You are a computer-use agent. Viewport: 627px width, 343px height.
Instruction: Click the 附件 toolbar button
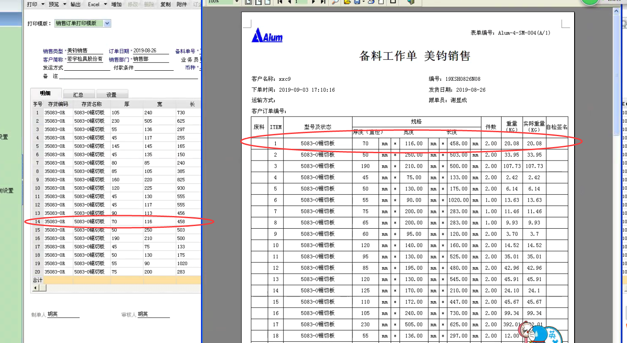tap(182, 4)
